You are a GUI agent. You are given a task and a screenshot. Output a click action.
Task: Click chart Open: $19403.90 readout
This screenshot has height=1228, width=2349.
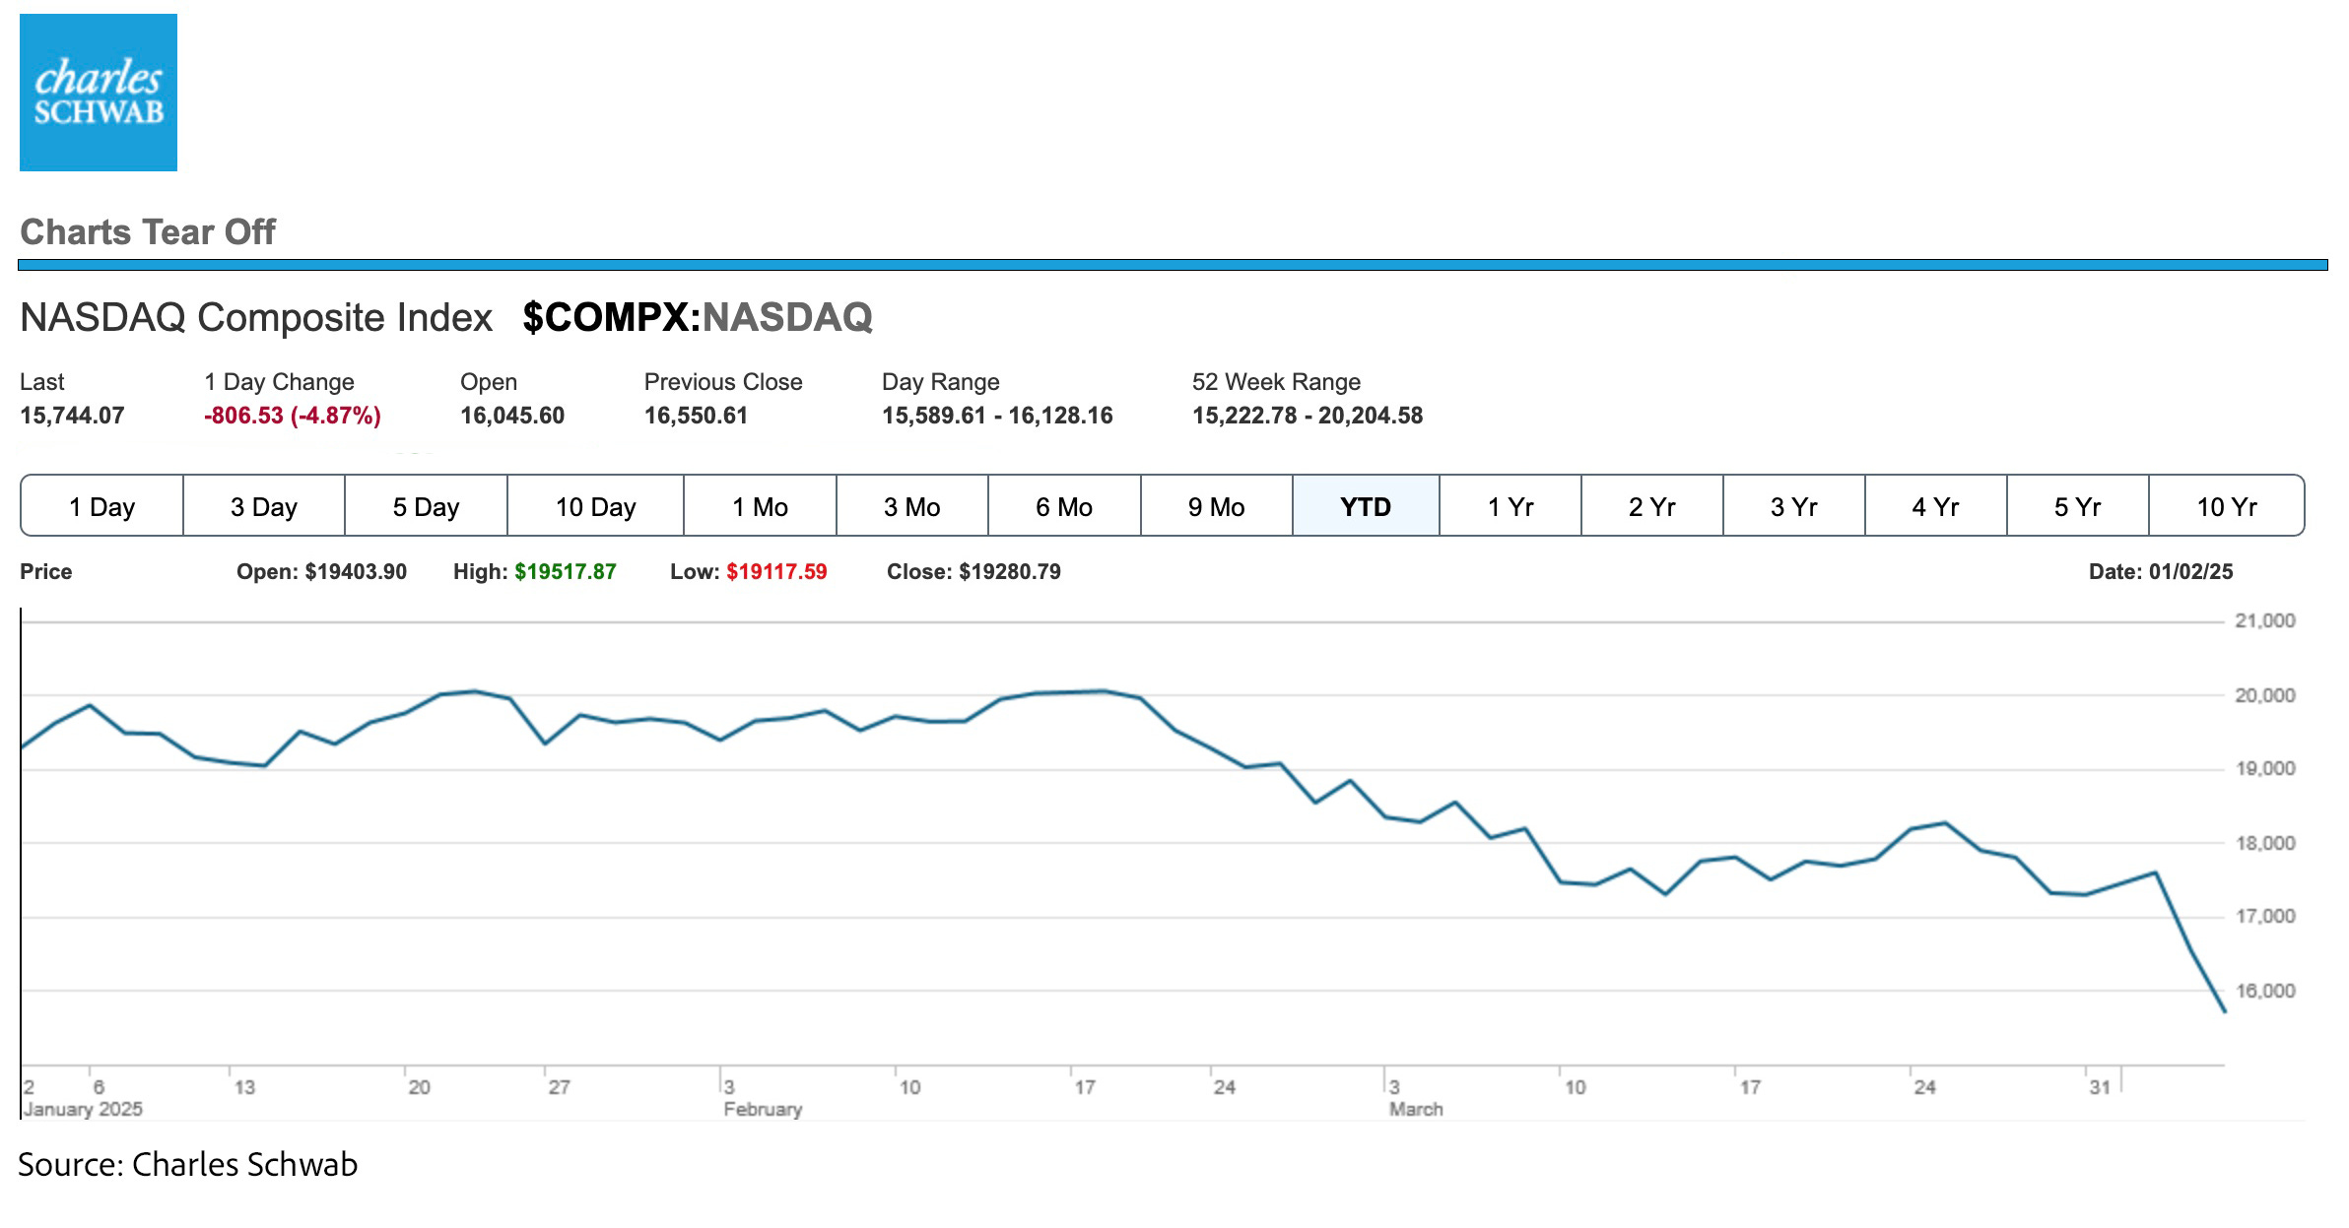tap(321, 571)
